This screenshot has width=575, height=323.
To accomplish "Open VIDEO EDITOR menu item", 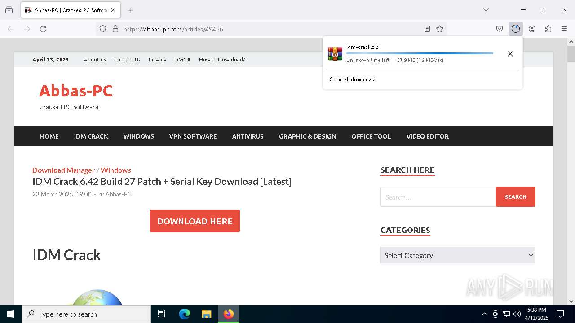I will pyautogui.click(x=428, y=136).
